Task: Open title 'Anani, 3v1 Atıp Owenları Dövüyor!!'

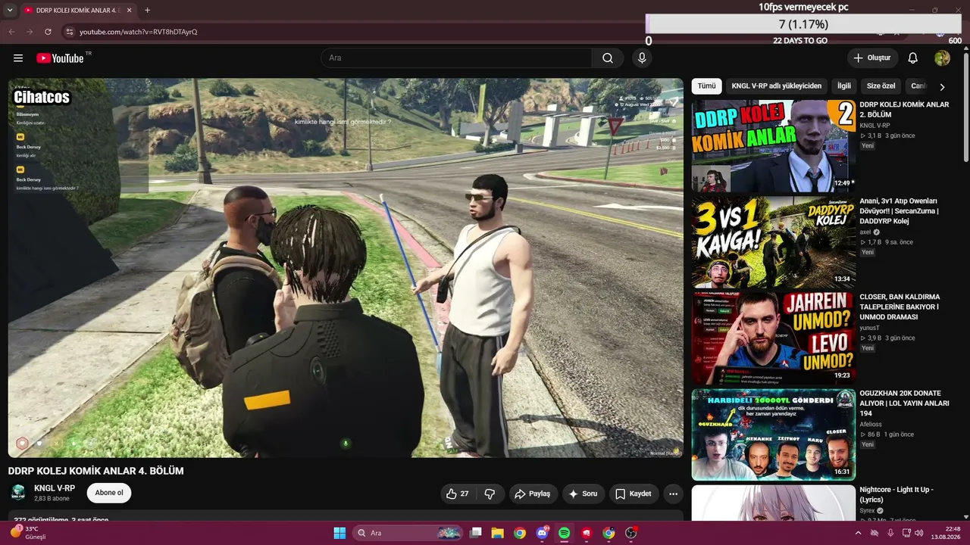Action: 900,211
